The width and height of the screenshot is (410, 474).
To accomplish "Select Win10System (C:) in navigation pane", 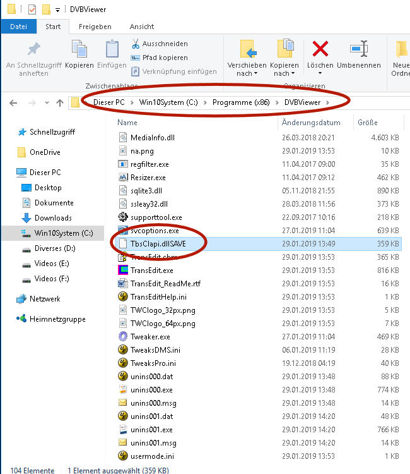I will pyautogui.click(x=53, y=233).
